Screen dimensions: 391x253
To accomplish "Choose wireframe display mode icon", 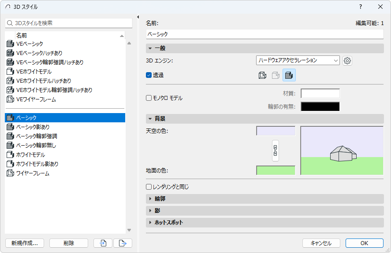I will (x=262, y=75).
